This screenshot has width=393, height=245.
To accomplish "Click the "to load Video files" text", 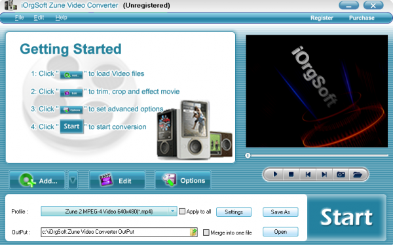I will coord(117,74).
